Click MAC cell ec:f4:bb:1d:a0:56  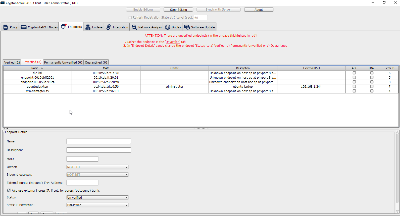coord(106,86)
